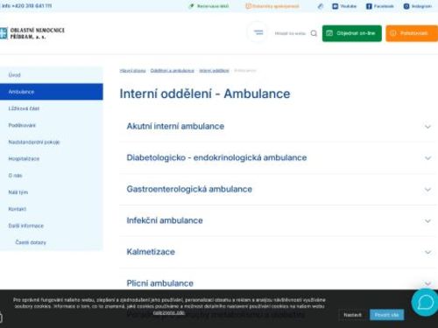Image resolution: width=438 pixels, height=328 pixels.
Task: Expand Gastroenterologická ambulance chevron
Action: [x=427, y=190]
